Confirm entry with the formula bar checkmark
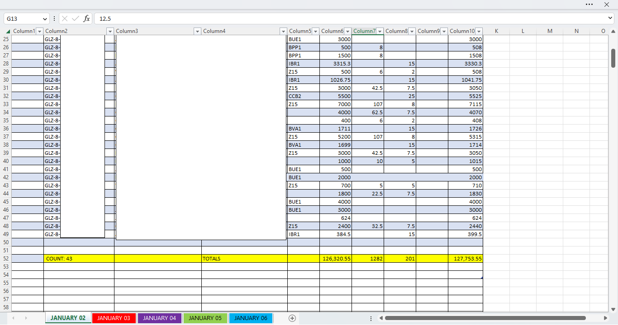 [76, 19]
